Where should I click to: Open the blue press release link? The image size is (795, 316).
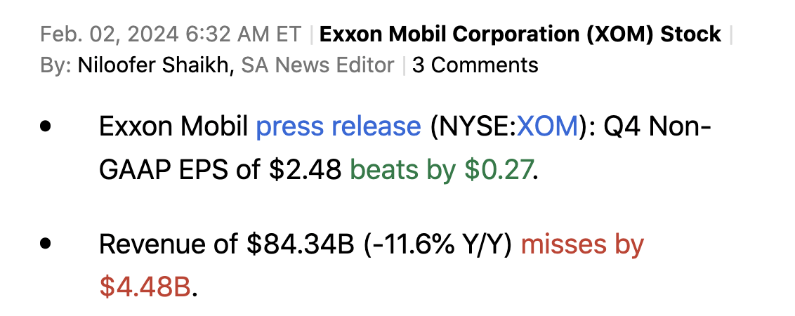tap(338, 127)
